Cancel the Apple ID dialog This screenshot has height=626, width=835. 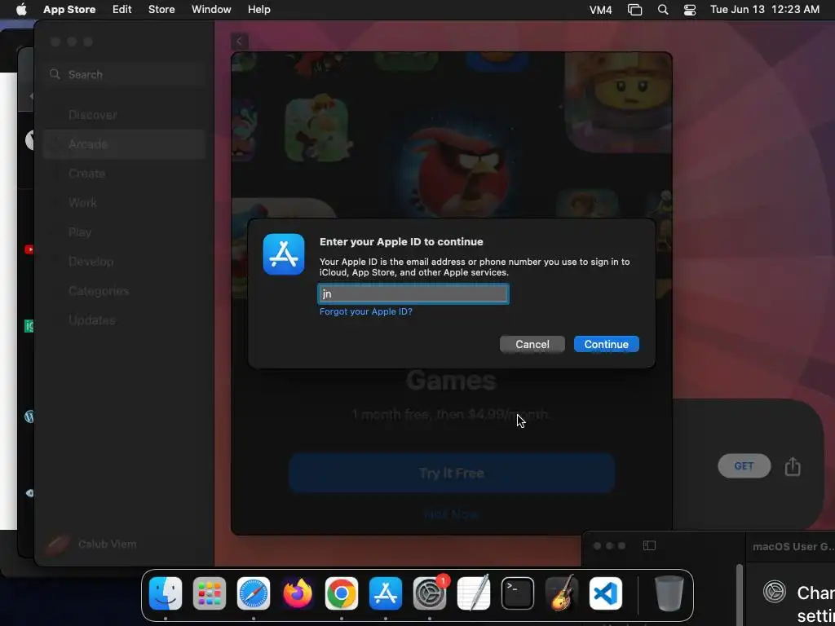(532, 345)
